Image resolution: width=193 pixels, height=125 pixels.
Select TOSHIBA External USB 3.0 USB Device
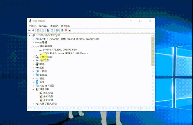[66, 53]
